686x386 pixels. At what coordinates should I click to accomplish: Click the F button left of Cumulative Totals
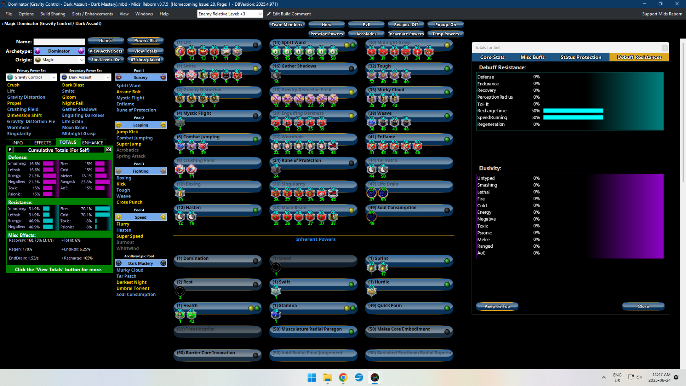[10, 150]
